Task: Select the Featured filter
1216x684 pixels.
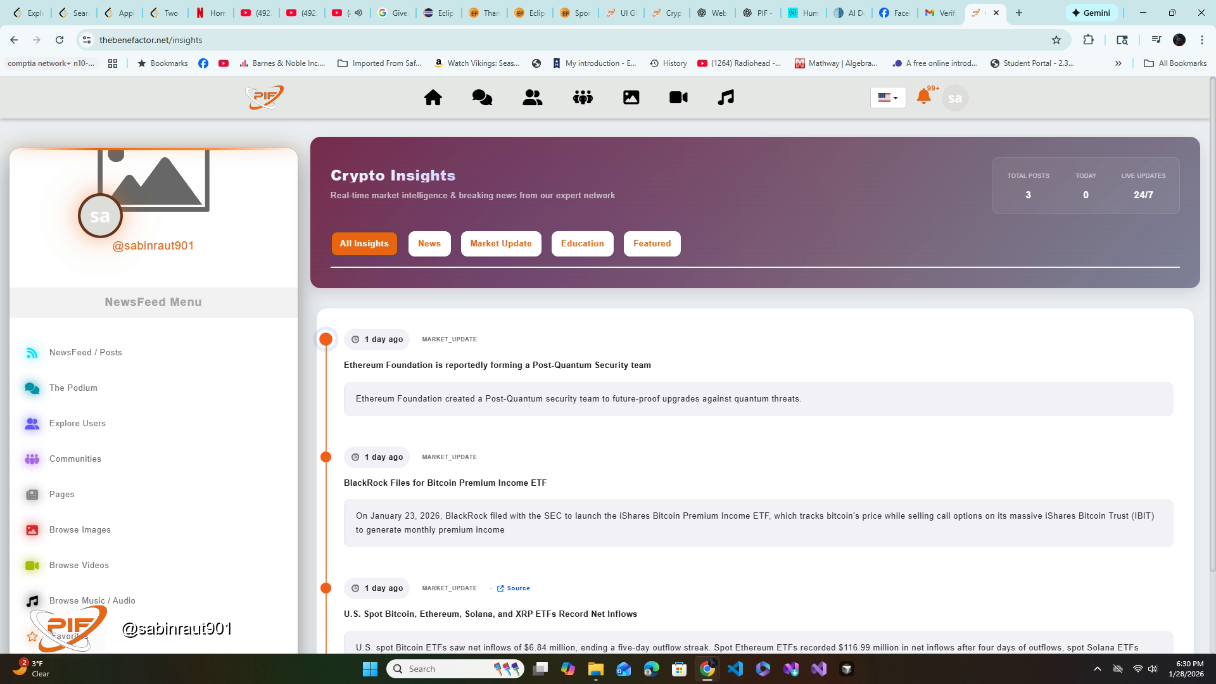Action: coord(652,244)
